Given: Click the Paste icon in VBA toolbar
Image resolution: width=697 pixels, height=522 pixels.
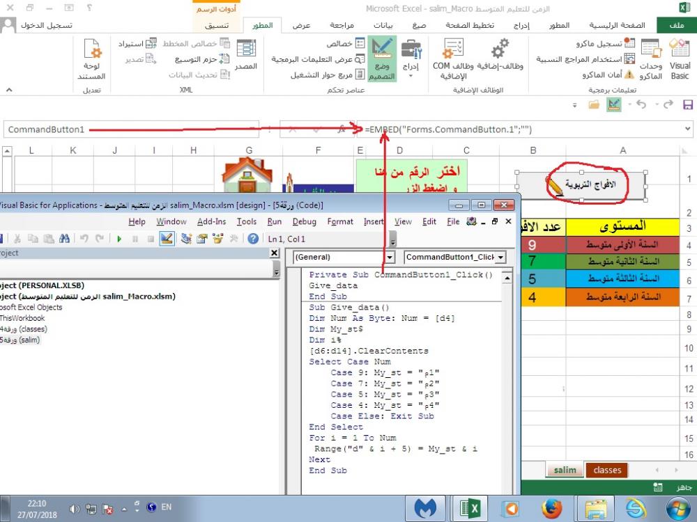Looking at the screenshot, I should (x=49, y=239).
